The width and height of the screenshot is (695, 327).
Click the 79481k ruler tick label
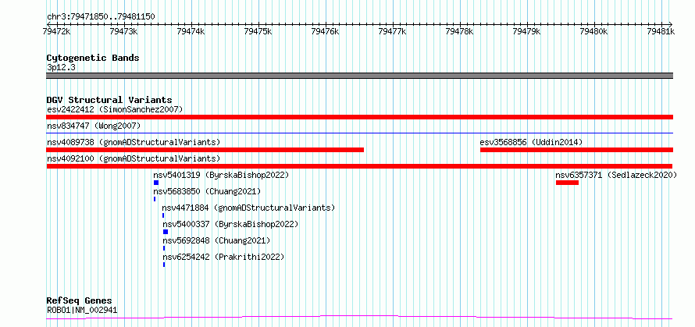(661, 31)
